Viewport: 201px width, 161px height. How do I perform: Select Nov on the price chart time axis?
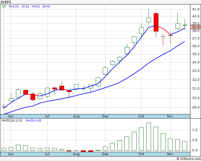click(x=170, y=116)
